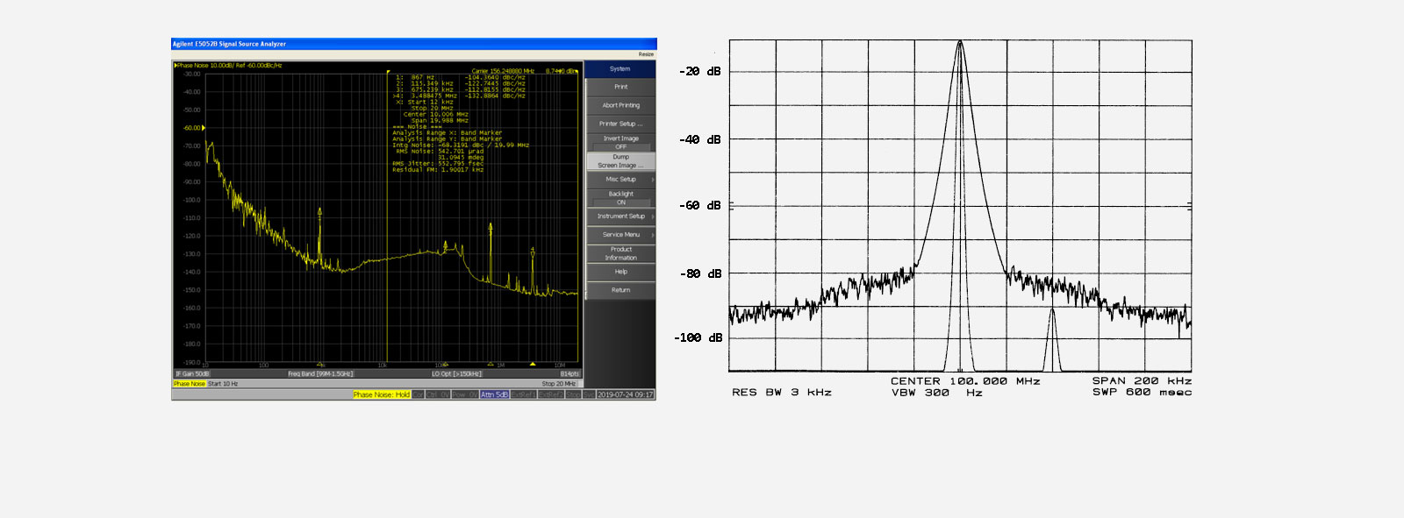Click the System softkey menu header
Image resolution: width=1404 pixels, height=518 pixels.
point(620,68)
